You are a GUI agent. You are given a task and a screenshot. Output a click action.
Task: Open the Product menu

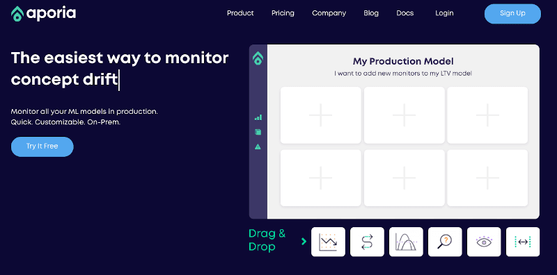tap(240, 13)
